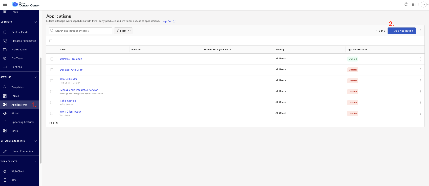Click the File Types icon
This screenshot has width=429, height=186.
5,58
